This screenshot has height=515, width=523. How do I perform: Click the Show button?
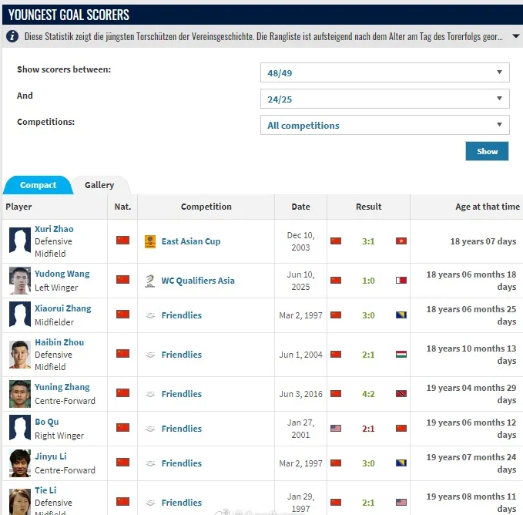tap(487, 151)
